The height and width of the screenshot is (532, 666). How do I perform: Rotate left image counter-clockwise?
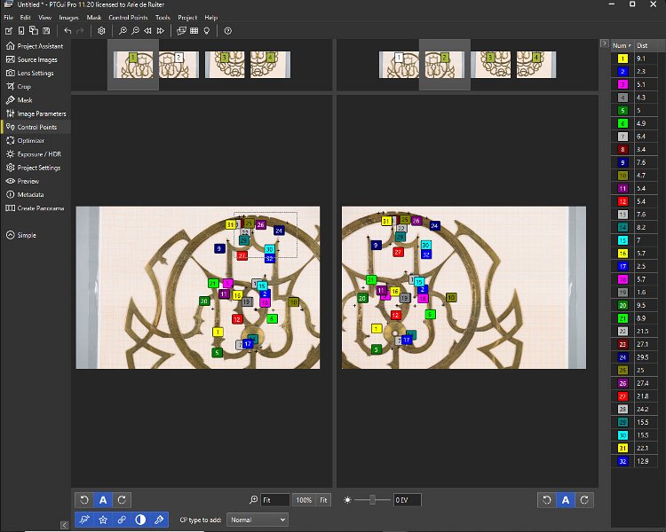click(x=84, y=500)
